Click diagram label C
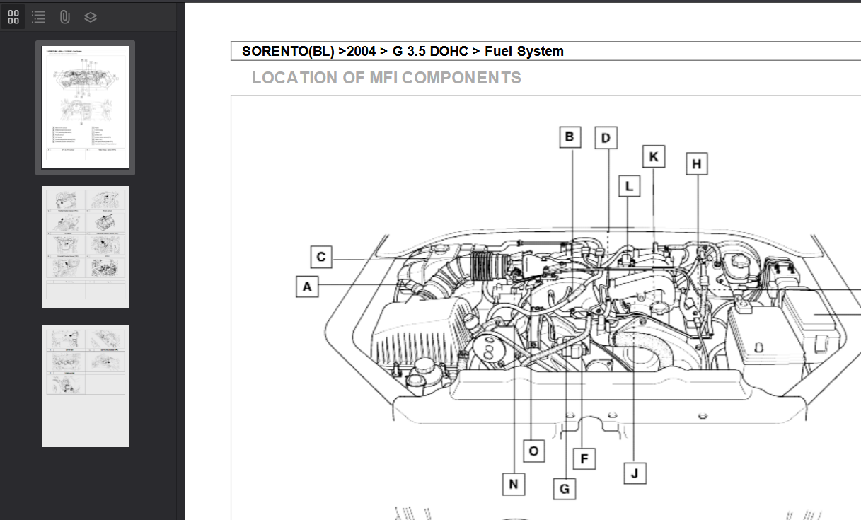Image resolution: width=861 pixels, height=520 pixels. [x=321, y=257]
